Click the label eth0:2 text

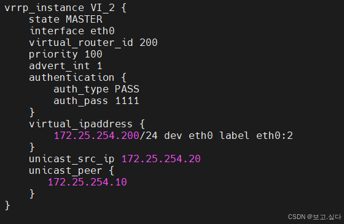point(256,136)
